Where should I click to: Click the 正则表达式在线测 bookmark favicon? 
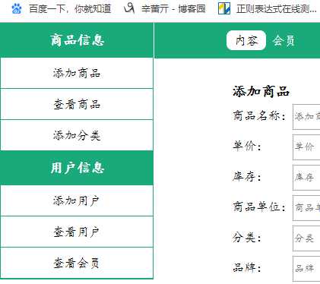tap(224, 8)
